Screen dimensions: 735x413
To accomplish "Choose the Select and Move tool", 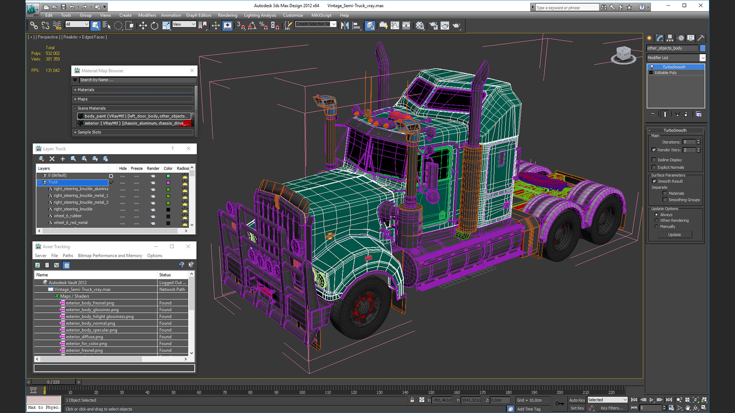I will coord(143,26).
